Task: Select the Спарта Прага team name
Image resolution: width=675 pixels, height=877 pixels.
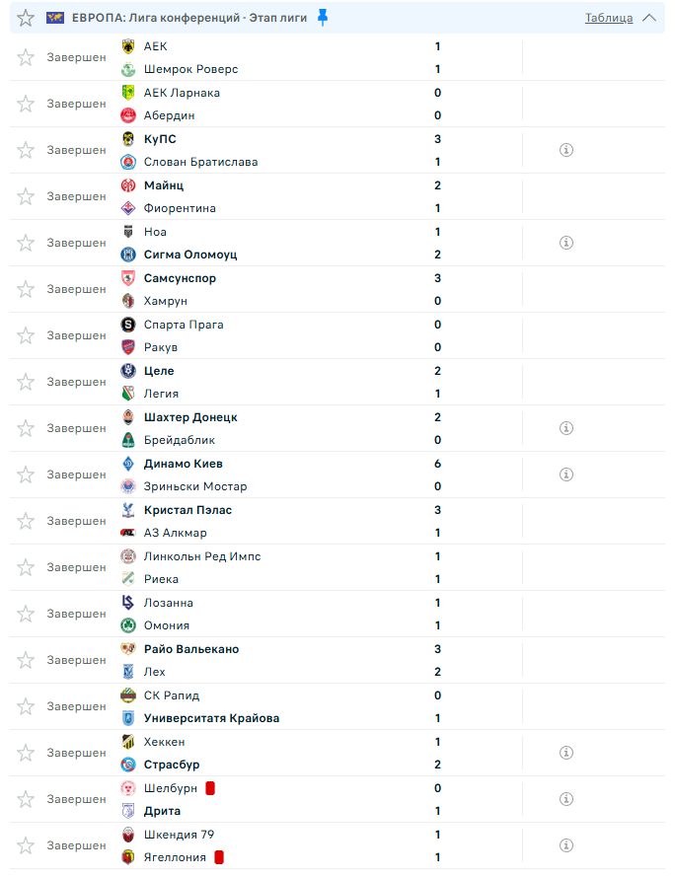Action: pyautogui.click(x=184, y=325)
